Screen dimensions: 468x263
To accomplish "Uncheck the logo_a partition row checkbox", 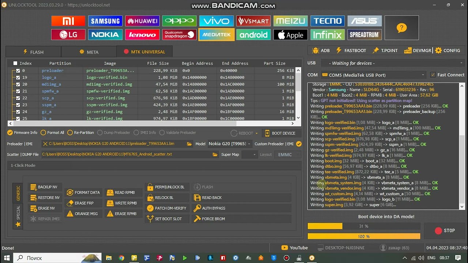I will pyautogui.click(x=18, y=77).
